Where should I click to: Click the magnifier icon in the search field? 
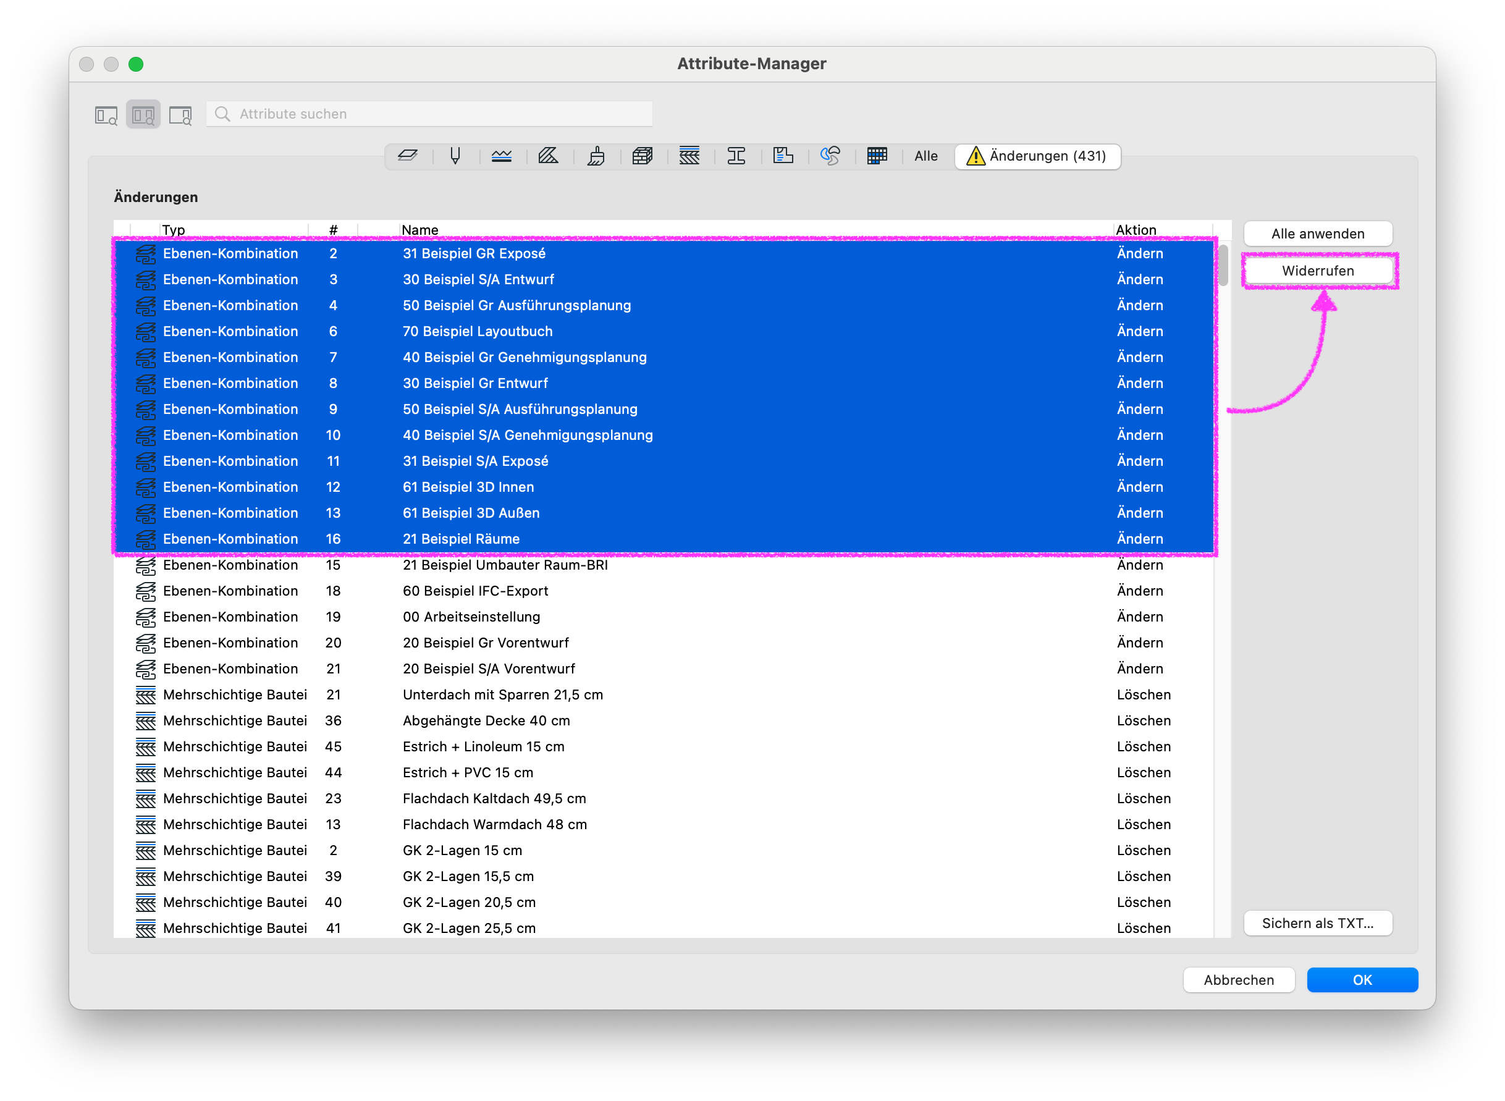click(x=222, y=114)
